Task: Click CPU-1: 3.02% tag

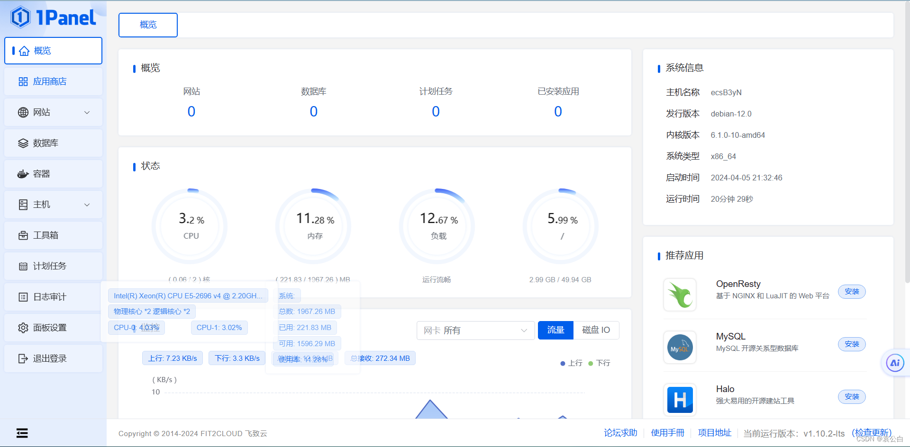Action: pos(219,328)
